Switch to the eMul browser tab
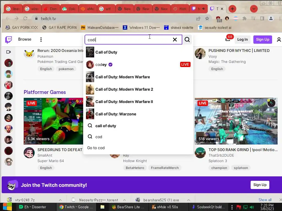This screenshot has height=211, width=282. click(88, 9)
